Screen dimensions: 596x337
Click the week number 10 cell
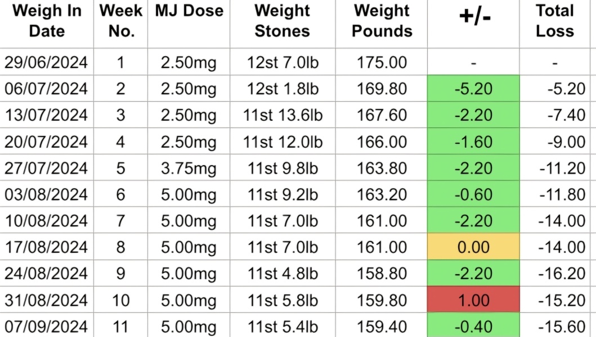coord(121,300)
